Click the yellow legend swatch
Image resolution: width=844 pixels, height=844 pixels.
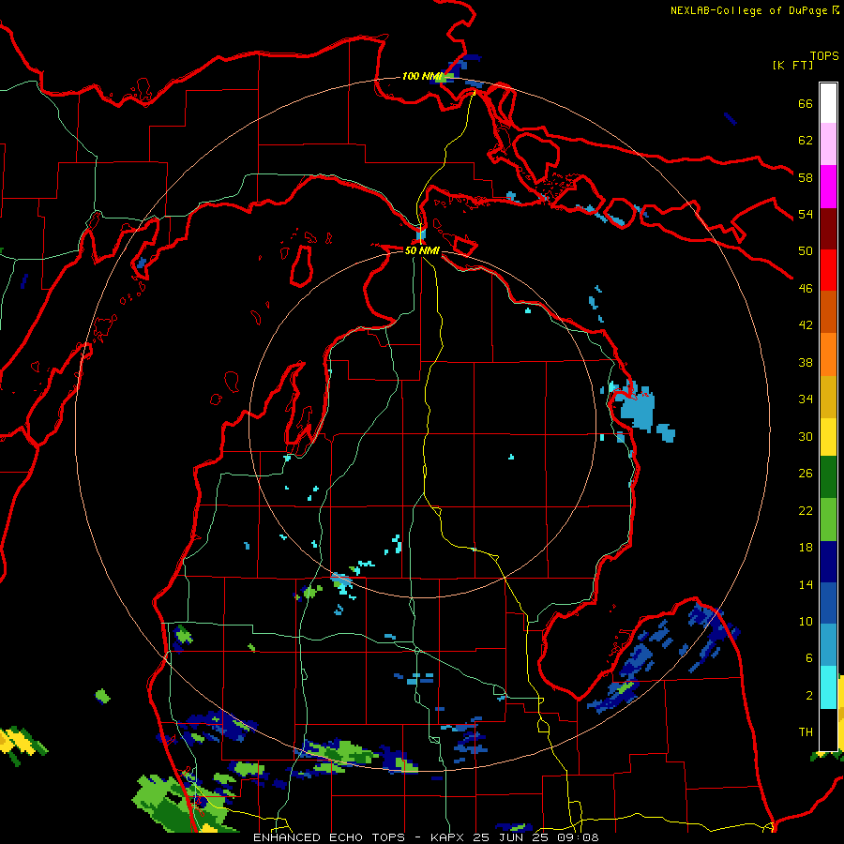coord(828,437)
